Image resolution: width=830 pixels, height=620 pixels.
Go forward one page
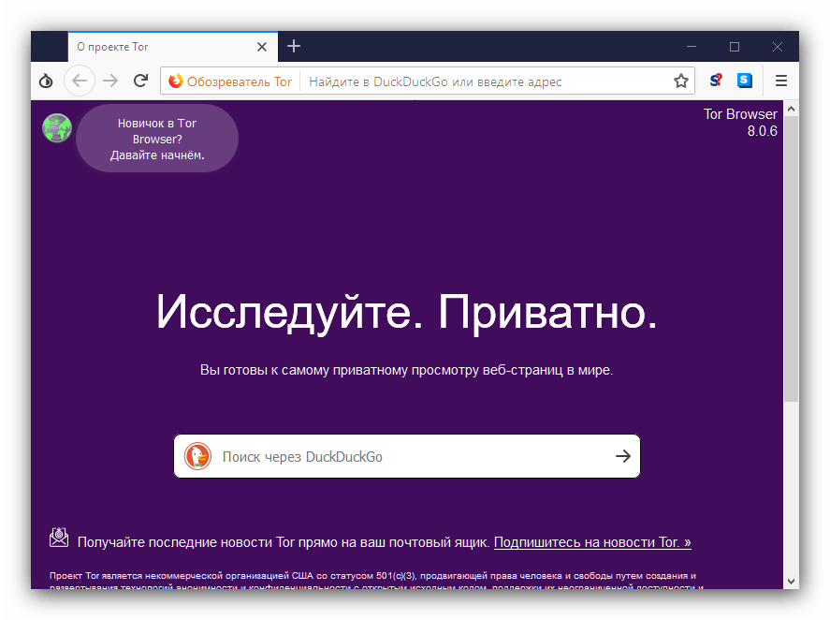(110, 81)
